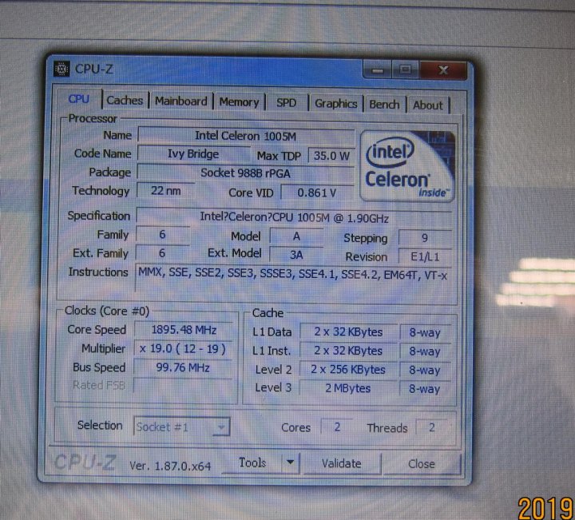Click the Ext. Family value 6
This screenshot has width=575, height=520.
162,253
